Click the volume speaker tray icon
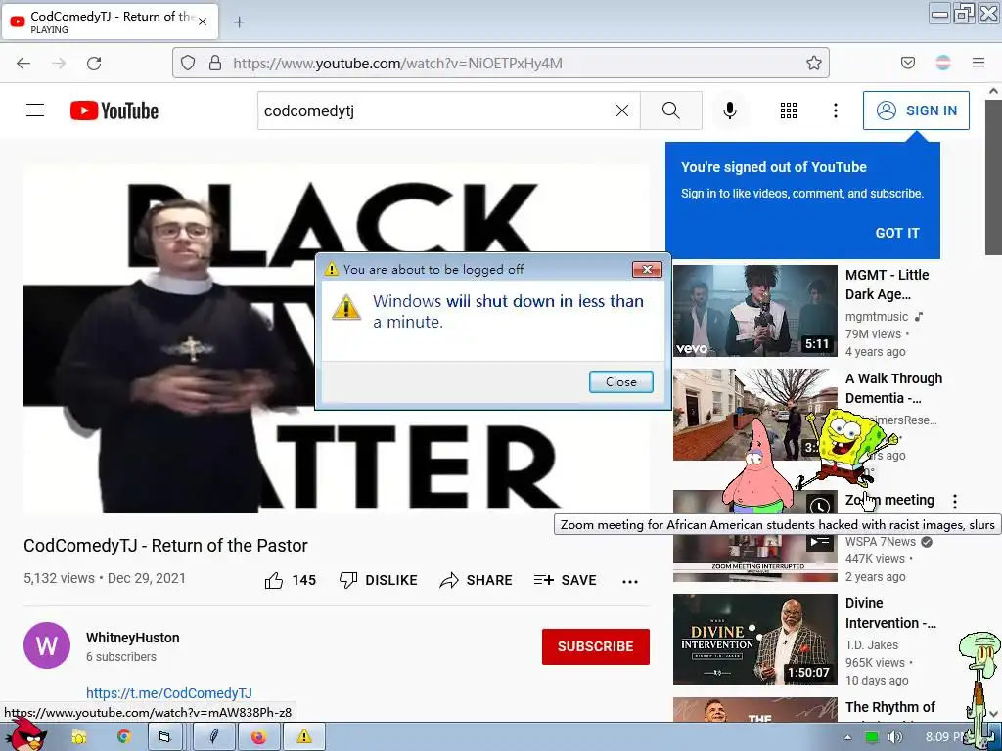Viewport: 1002px width, 751px height. [x=894, y=737]
